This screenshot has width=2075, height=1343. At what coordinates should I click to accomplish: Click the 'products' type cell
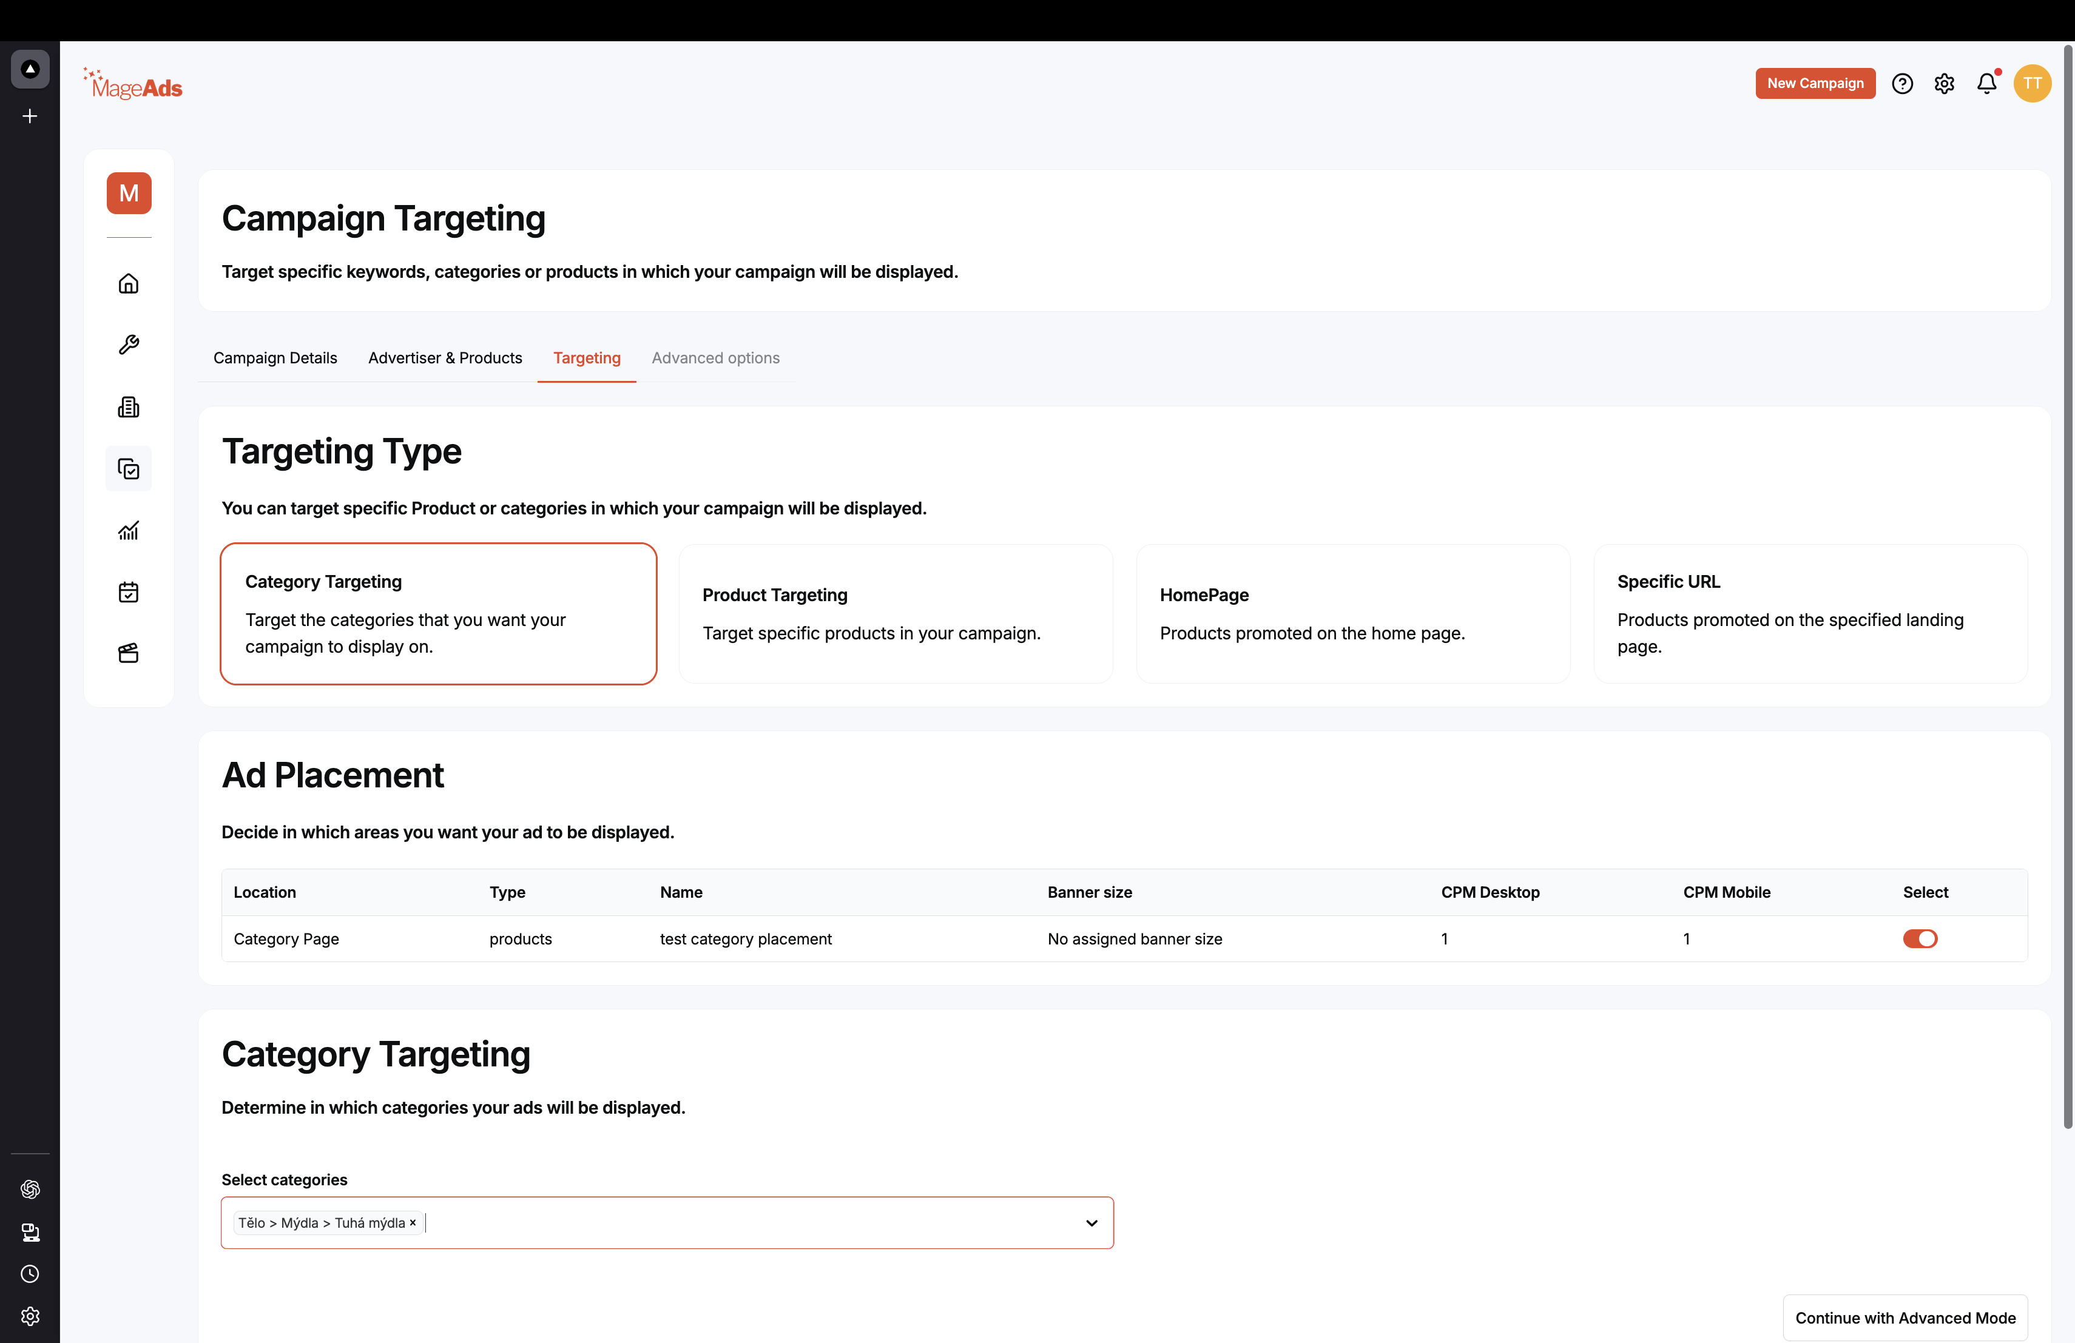click(x=521, y=938)
